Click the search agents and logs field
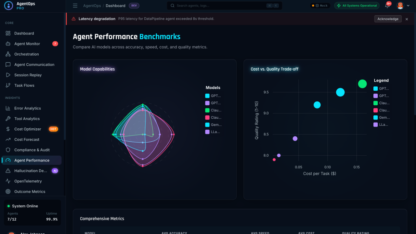 tap(224, 6)
